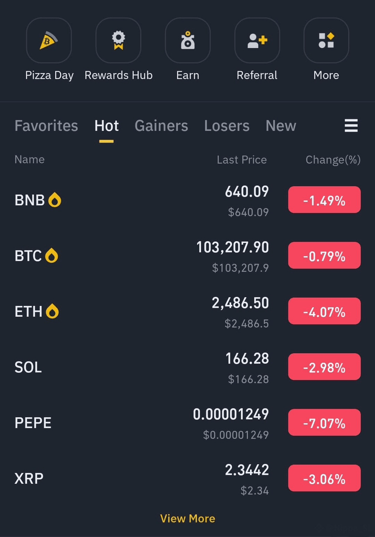Screen dimensions: 375x537
Task: Tap the flame icon beside ETH
Action: click(52, 311)
